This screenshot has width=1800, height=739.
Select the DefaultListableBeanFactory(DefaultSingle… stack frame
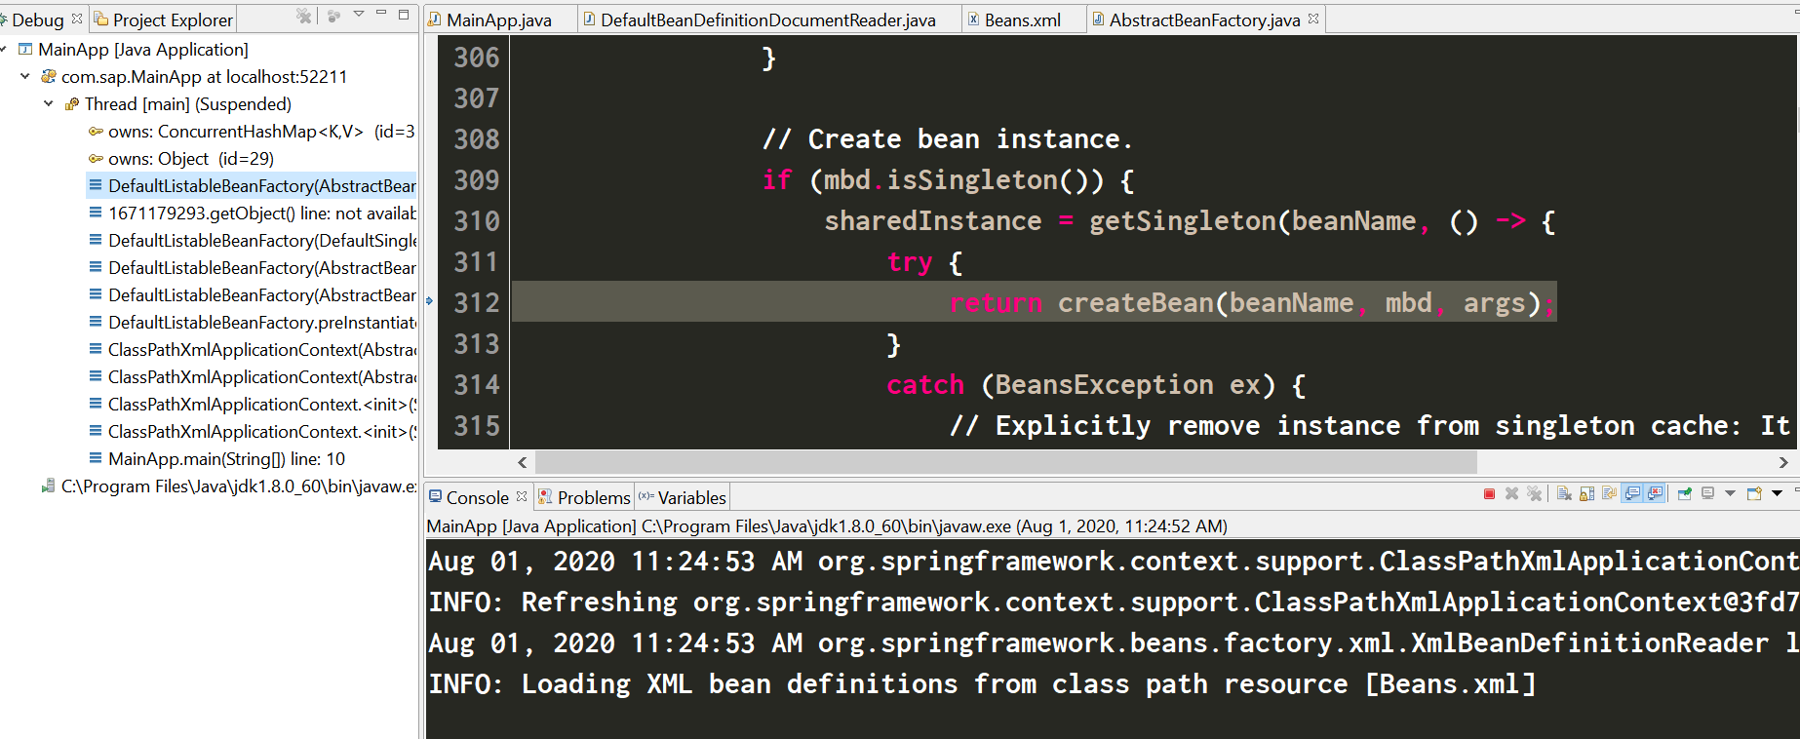point(252,241)
